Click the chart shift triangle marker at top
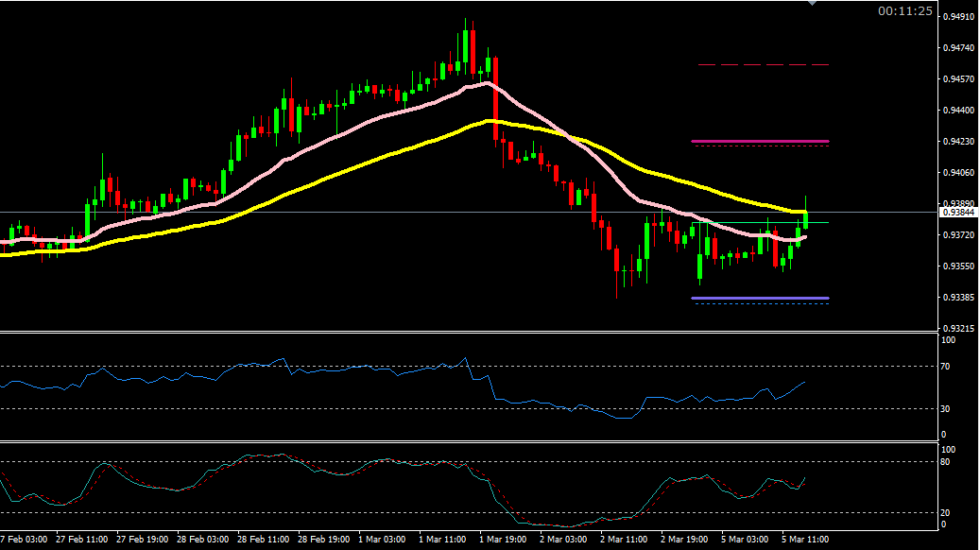This screenshot has height=550, width=980. [812, 3]
